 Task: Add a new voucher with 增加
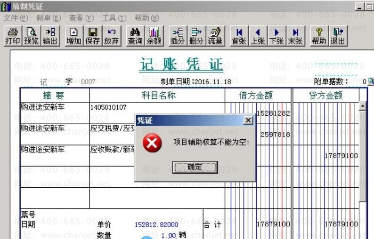(73, 36)
